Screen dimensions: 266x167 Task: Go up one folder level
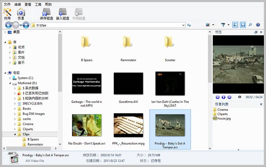26,25
